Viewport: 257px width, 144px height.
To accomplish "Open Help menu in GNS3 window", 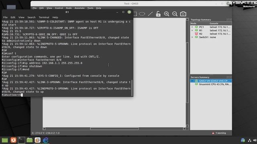I will click(98, 8).
